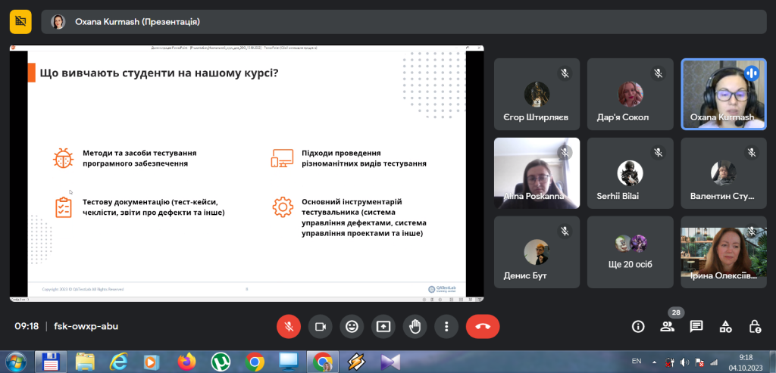The image size is (776, 373).
Task: Select the Oxana Kurmash presentation tab
Action: click(136, 22)
